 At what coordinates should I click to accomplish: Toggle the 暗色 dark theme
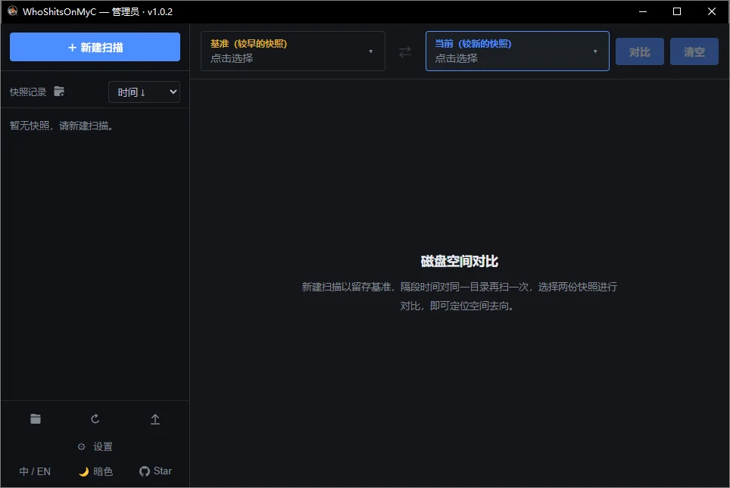click(95, 471)
